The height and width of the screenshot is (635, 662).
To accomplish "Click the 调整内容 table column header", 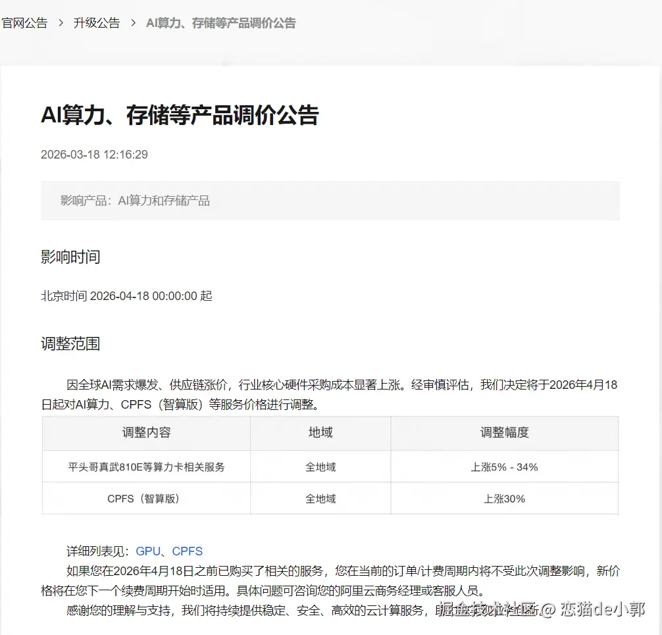I will tap(147, 432).
